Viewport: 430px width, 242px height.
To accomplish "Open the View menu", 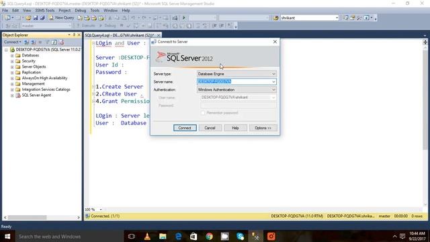I will tap(27, 11).
